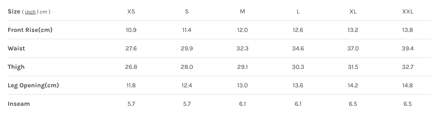Switch size units to inch

[x=30, y=12]
